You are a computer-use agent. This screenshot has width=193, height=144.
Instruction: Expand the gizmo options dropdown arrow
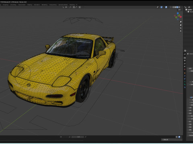[x=163, y=7]
